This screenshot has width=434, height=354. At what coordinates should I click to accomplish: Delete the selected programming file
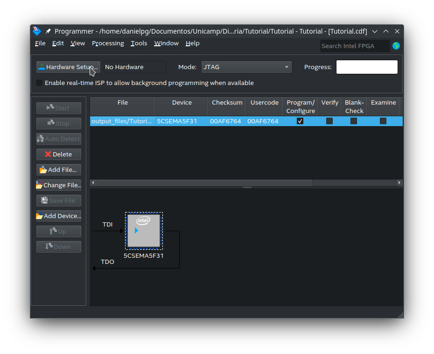pos(59,154)
